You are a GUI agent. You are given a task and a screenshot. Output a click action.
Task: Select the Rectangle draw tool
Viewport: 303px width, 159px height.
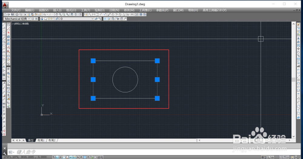(4, 35)
